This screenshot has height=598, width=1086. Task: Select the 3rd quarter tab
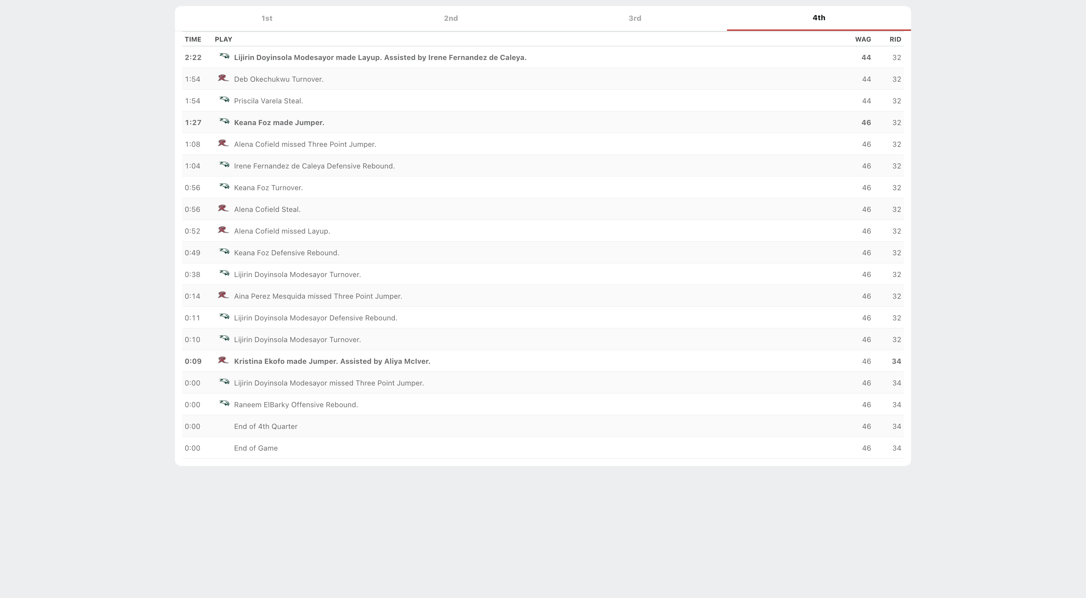(x=634, y=18)
